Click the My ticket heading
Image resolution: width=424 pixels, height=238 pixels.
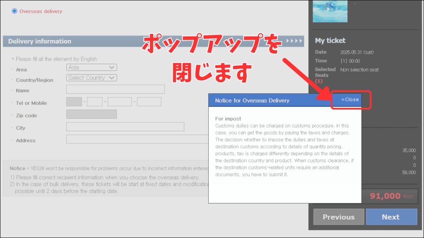330,40
